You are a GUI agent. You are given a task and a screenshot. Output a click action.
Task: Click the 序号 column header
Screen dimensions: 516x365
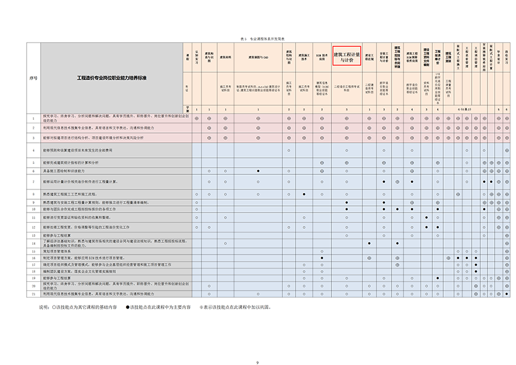click(33, 78)
